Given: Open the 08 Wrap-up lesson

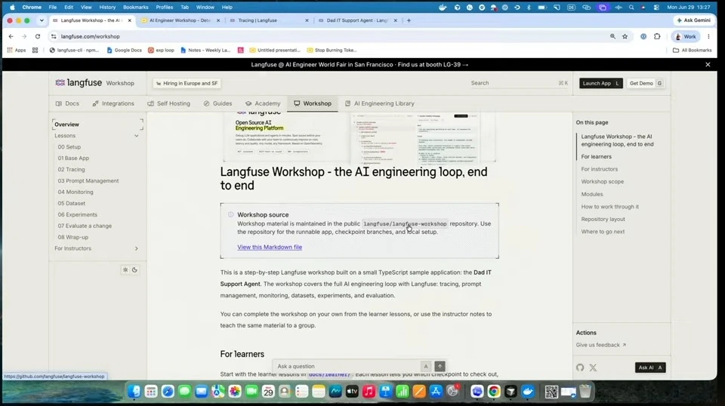Looking at the screenshot, I should coord(72,237).
